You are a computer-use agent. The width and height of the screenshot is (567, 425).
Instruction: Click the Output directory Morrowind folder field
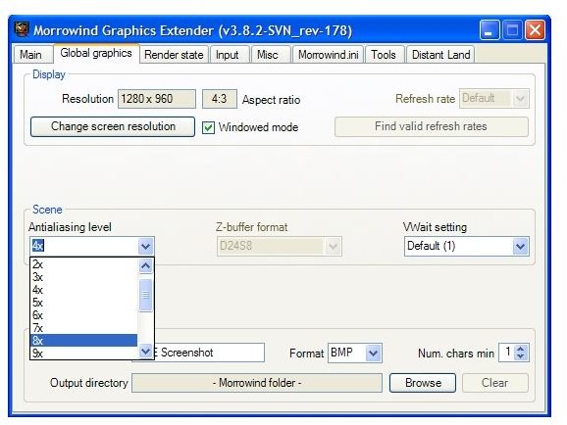click(257, 383)
